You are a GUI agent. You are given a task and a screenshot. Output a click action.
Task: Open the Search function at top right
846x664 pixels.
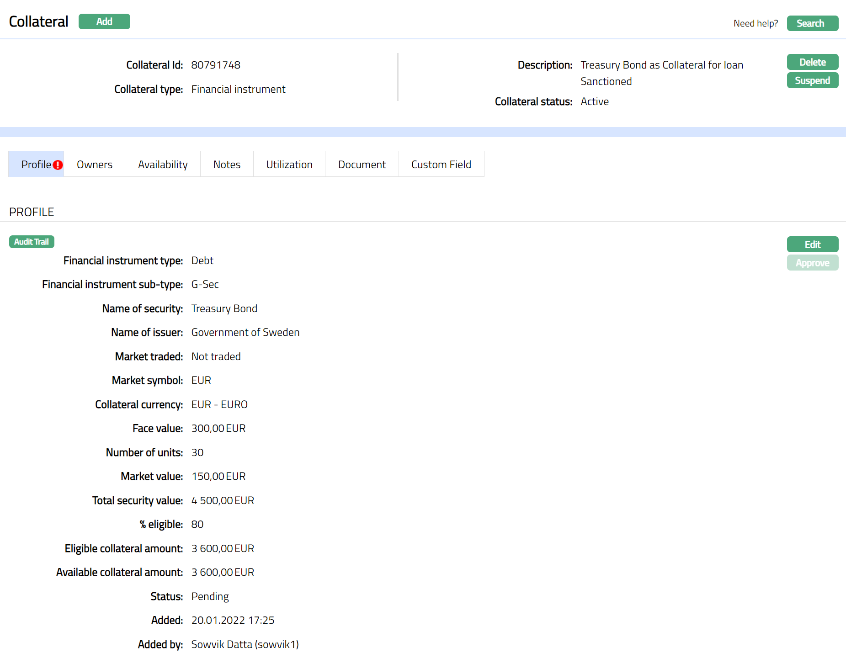pyautogui.click(x=812, y=23)
